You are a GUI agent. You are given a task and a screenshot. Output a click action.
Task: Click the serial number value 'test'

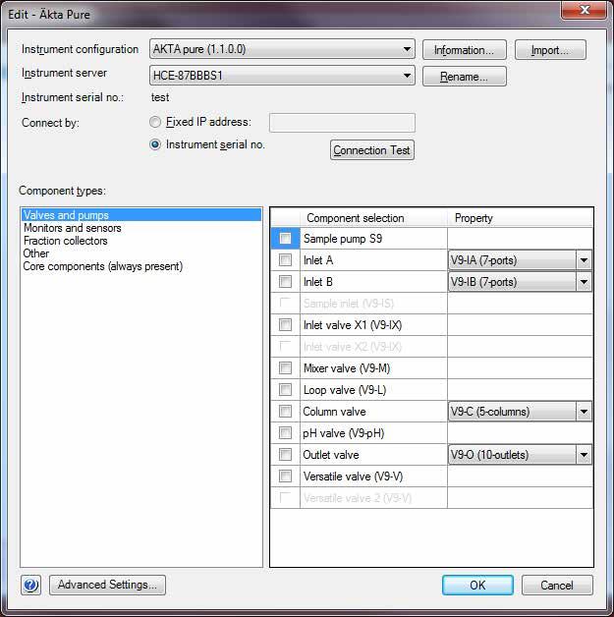click(x=160, y=97)
